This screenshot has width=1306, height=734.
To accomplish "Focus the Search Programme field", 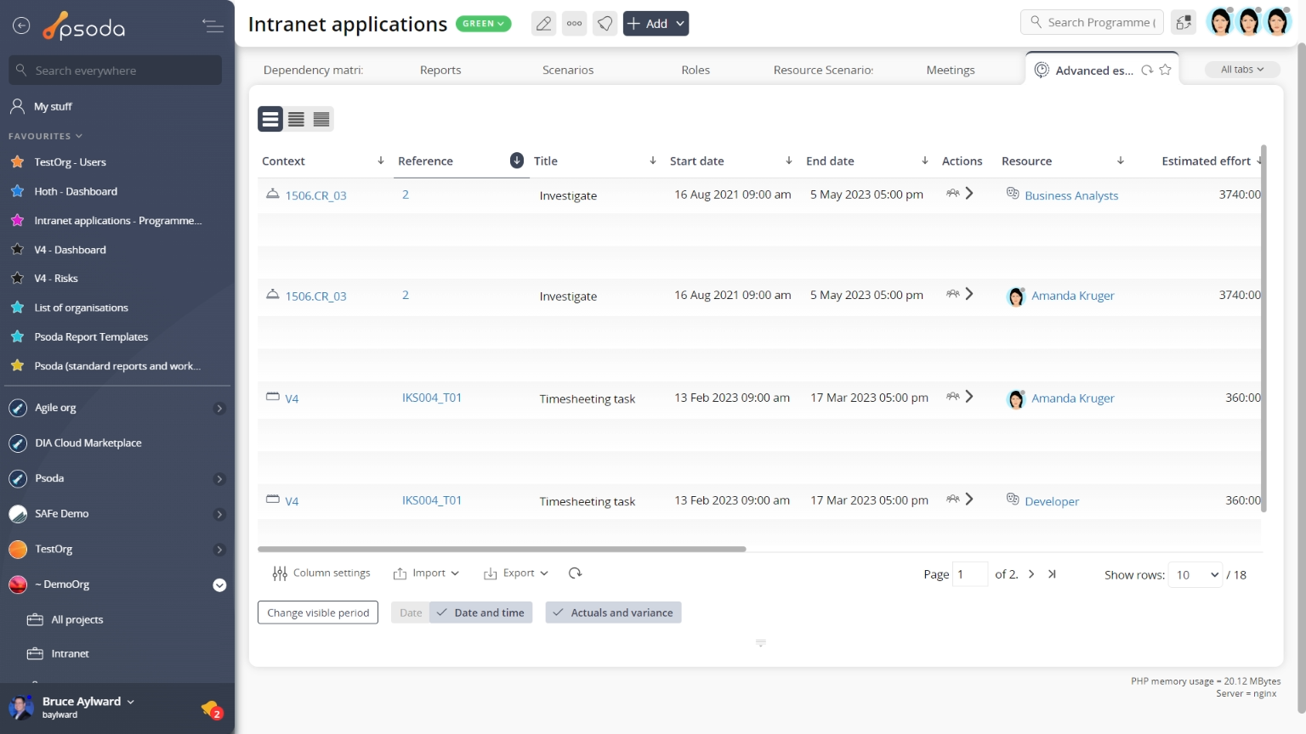I will point(1092,23).
